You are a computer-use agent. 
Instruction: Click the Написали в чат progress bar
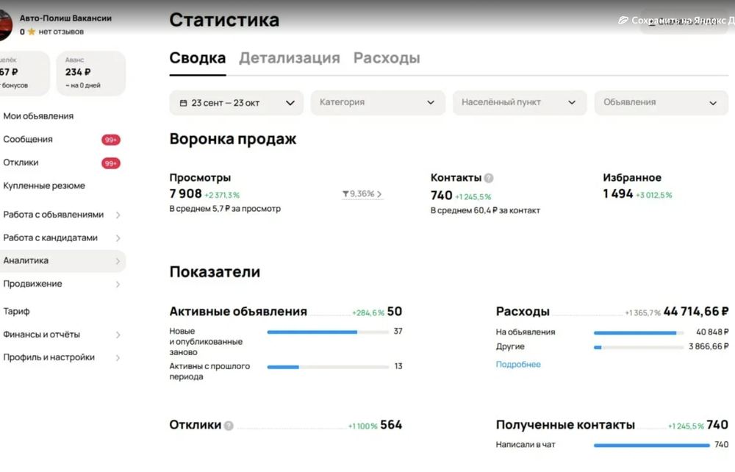point(651,446)
